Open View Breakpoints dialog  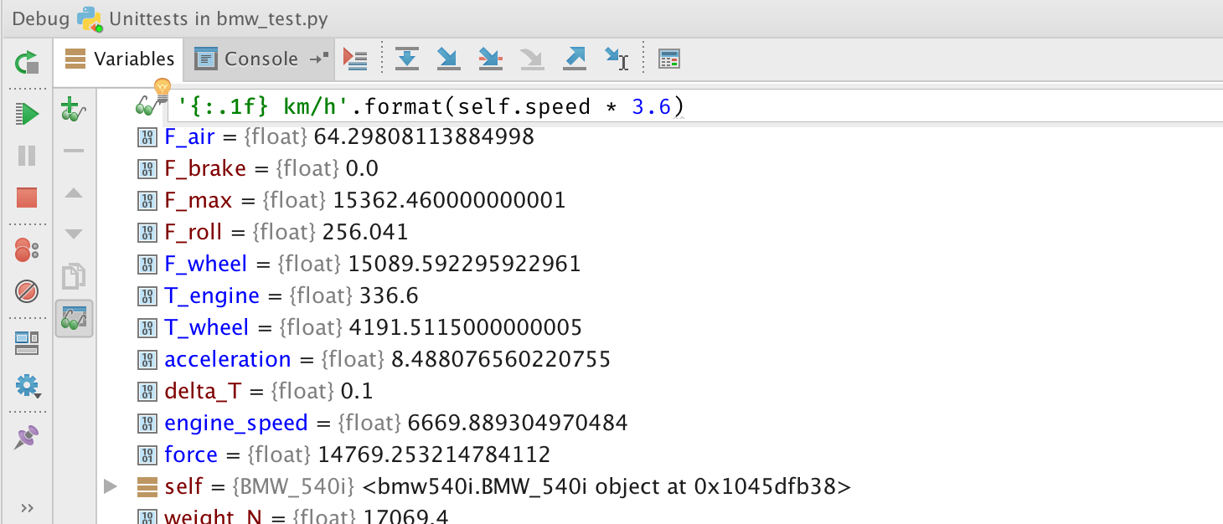pos(27,249)
